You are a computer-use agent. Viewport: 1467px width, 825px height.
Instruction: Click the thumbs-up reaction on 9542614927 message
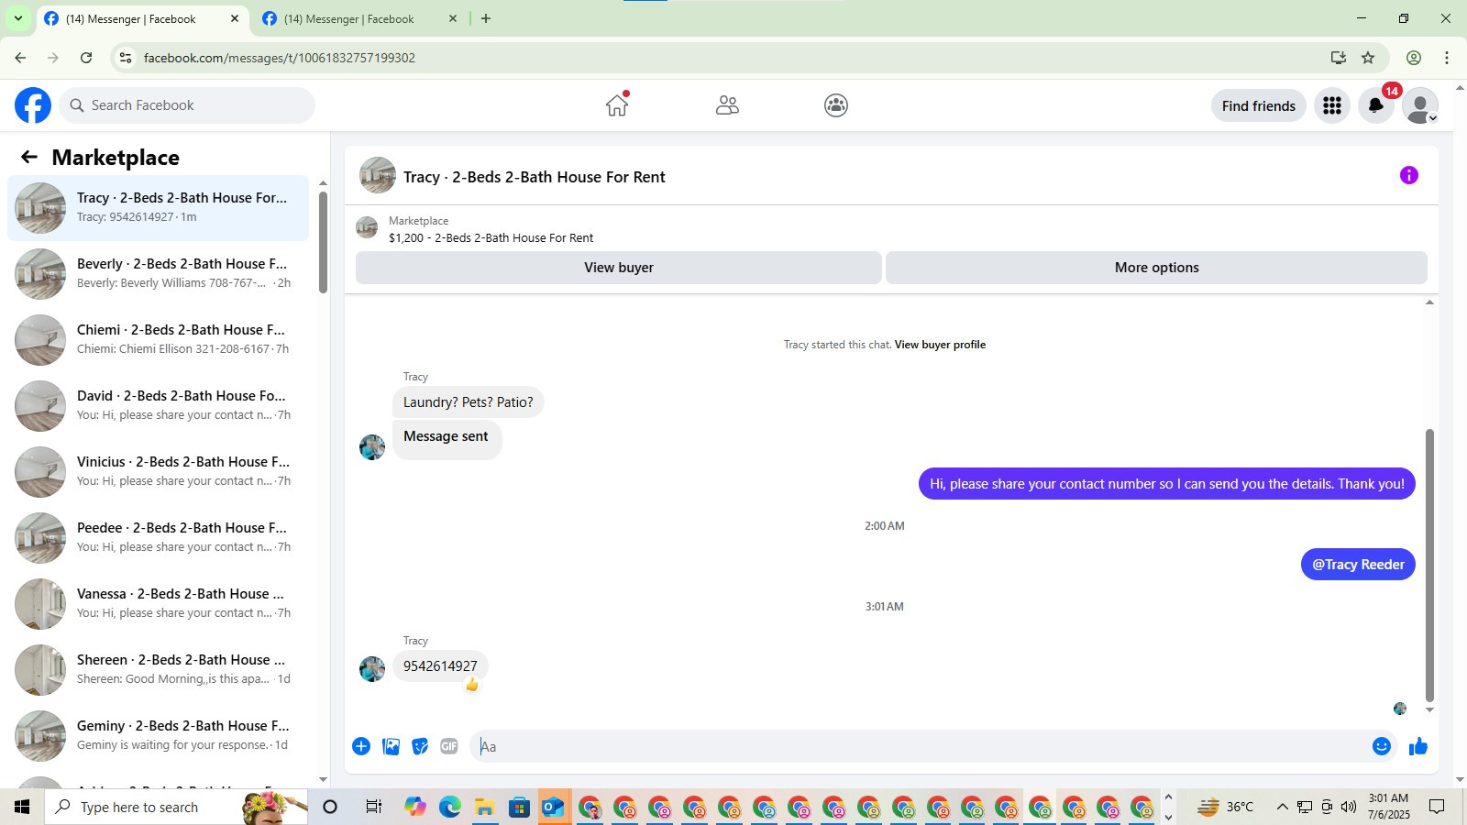[x=472, y=685]
